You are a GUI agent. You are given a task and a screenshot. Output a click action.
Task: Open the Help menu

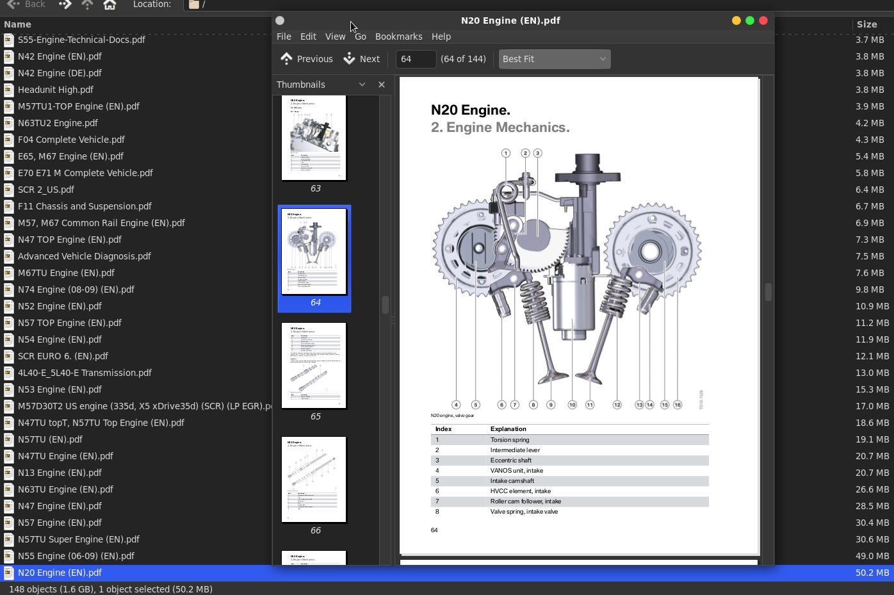[x=441, y=37]
